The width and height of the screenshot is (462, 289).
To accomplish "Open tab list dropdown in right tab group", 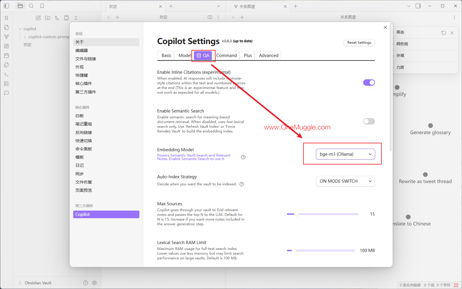I will (x=409, y=6).
